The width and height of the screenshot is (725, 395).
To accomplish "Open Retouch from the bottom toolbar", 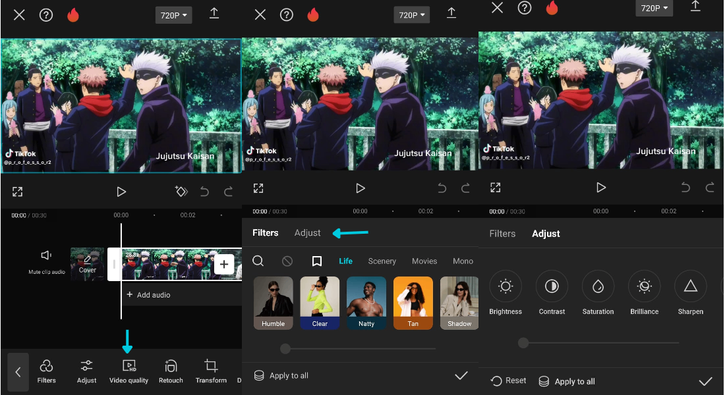I will point(171,371).
